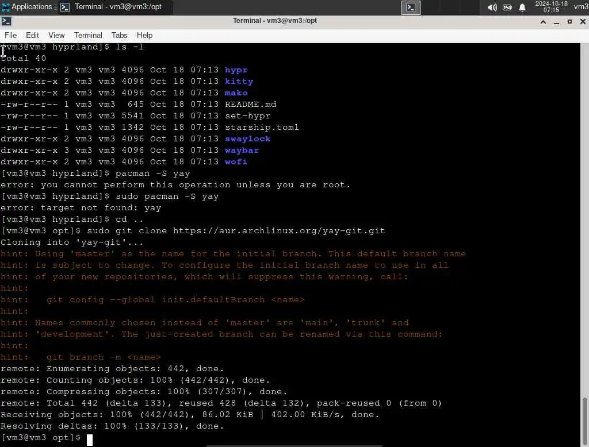Click the file name 'starship.toml'
Image resolution: width=589 pixels, height=447 pixels.
[x=262, y=127]
